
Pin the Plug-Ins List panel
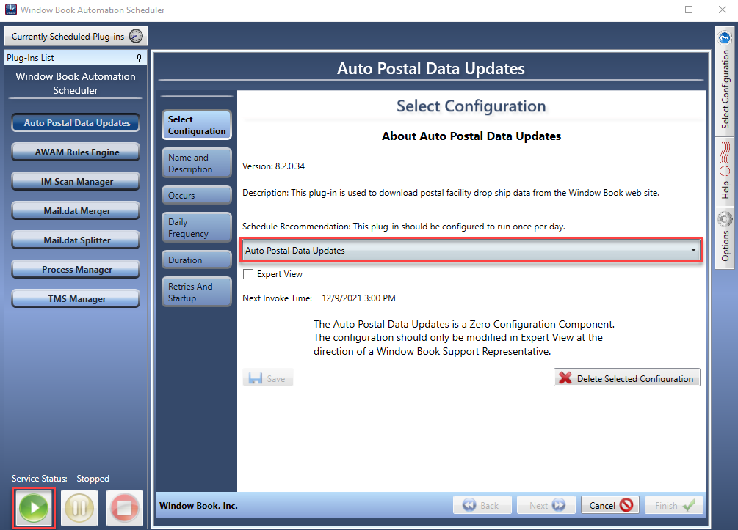point(139,58)
